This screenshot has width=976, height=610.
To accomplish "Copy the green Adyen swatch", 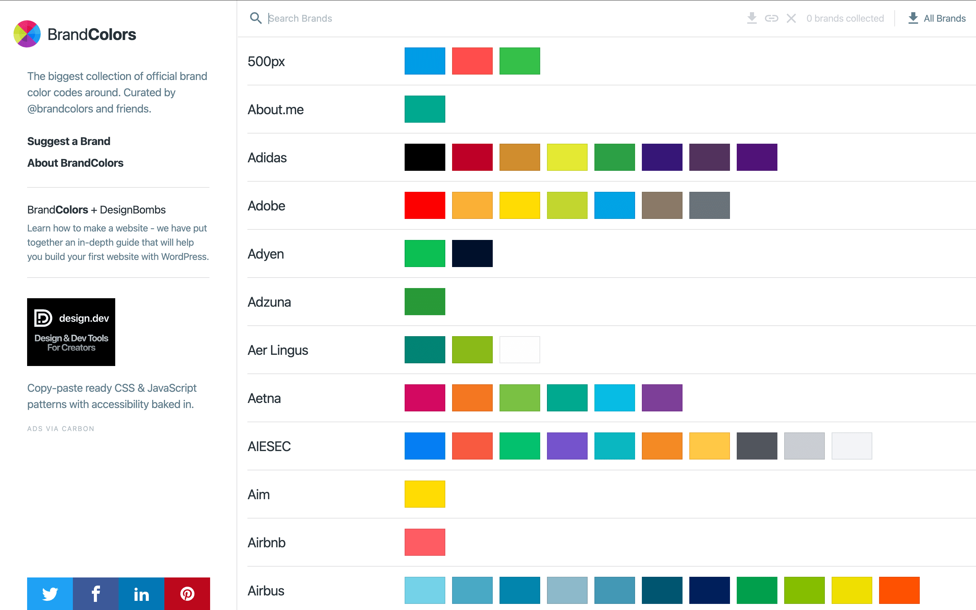I will (x=425, y=253).
